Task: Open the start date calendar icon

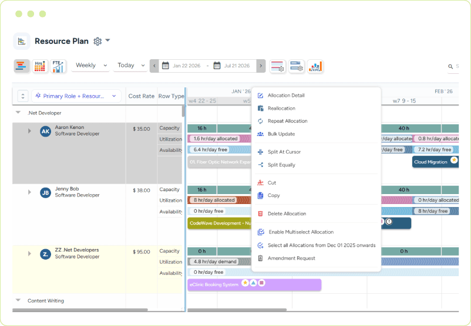Action: (x=165, y=66)
